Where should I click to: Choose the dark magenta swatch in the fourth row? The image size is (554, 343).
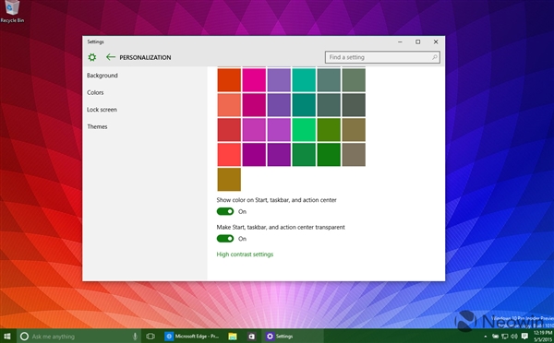pos(254,154)
